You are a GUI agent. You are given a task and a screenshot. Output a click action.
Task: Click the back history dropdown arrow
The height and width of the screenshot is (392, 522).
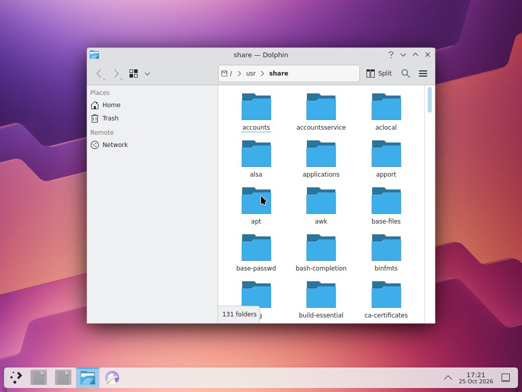point(104,79)
